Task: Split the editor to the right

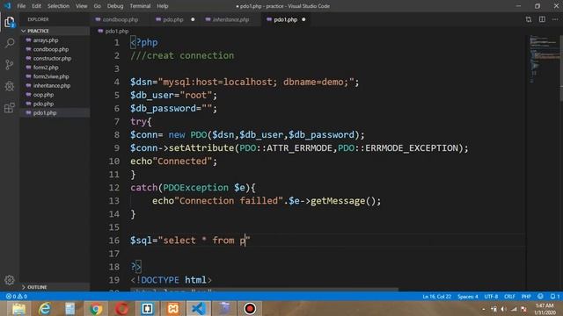Action: [x=542, y=19]
